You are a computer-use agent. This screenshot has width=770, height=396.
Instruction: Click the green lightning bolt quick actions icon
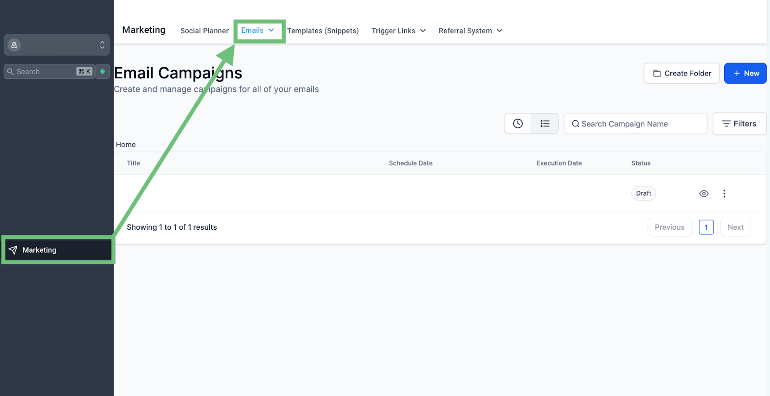coord(103,71)
